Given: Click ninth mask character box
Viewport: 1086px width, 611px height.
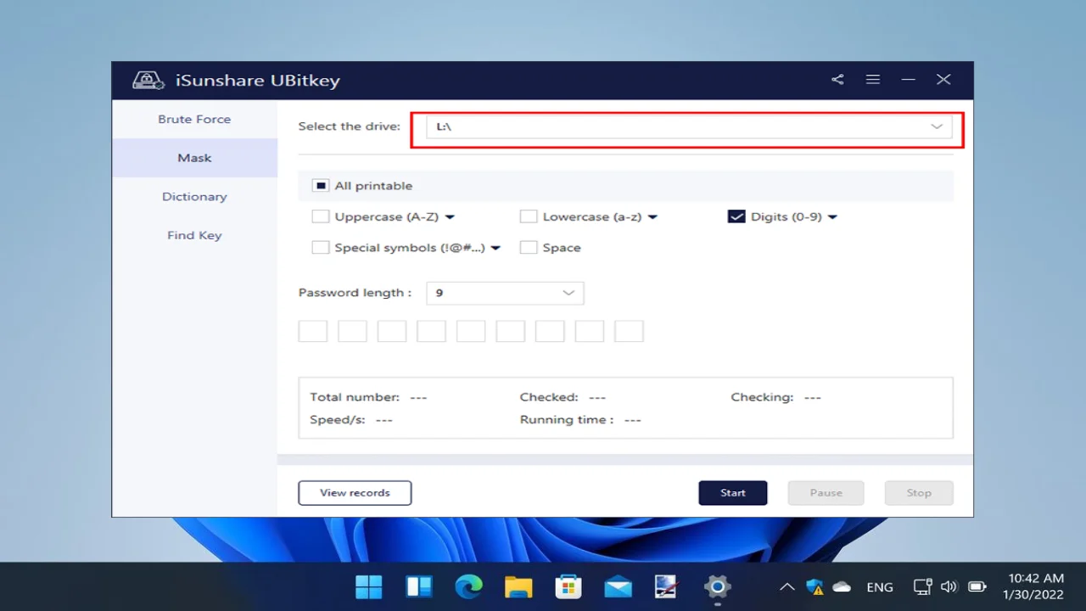Looking at the screenshot, I should pos(629,331).
